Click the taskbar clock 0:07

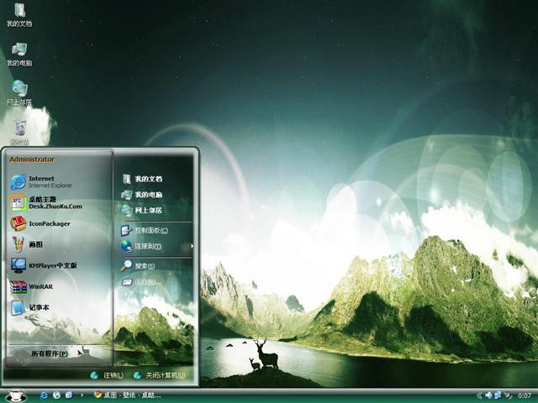(525, 395)
